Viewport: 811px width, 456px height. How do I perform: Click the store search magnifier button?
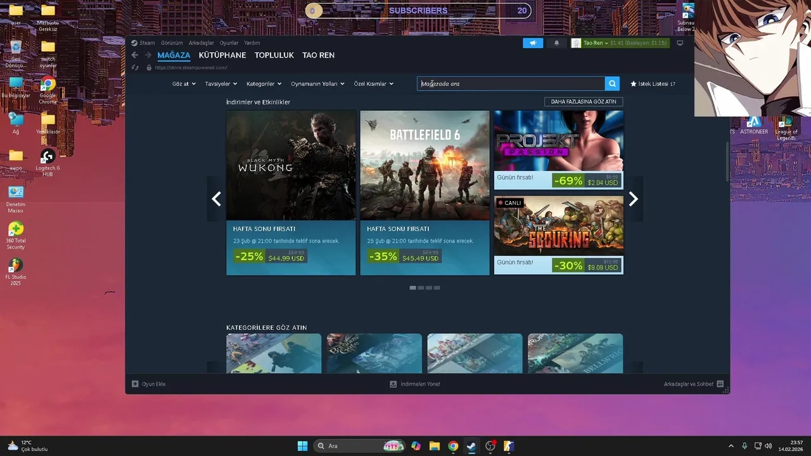(x=612, y=84)
